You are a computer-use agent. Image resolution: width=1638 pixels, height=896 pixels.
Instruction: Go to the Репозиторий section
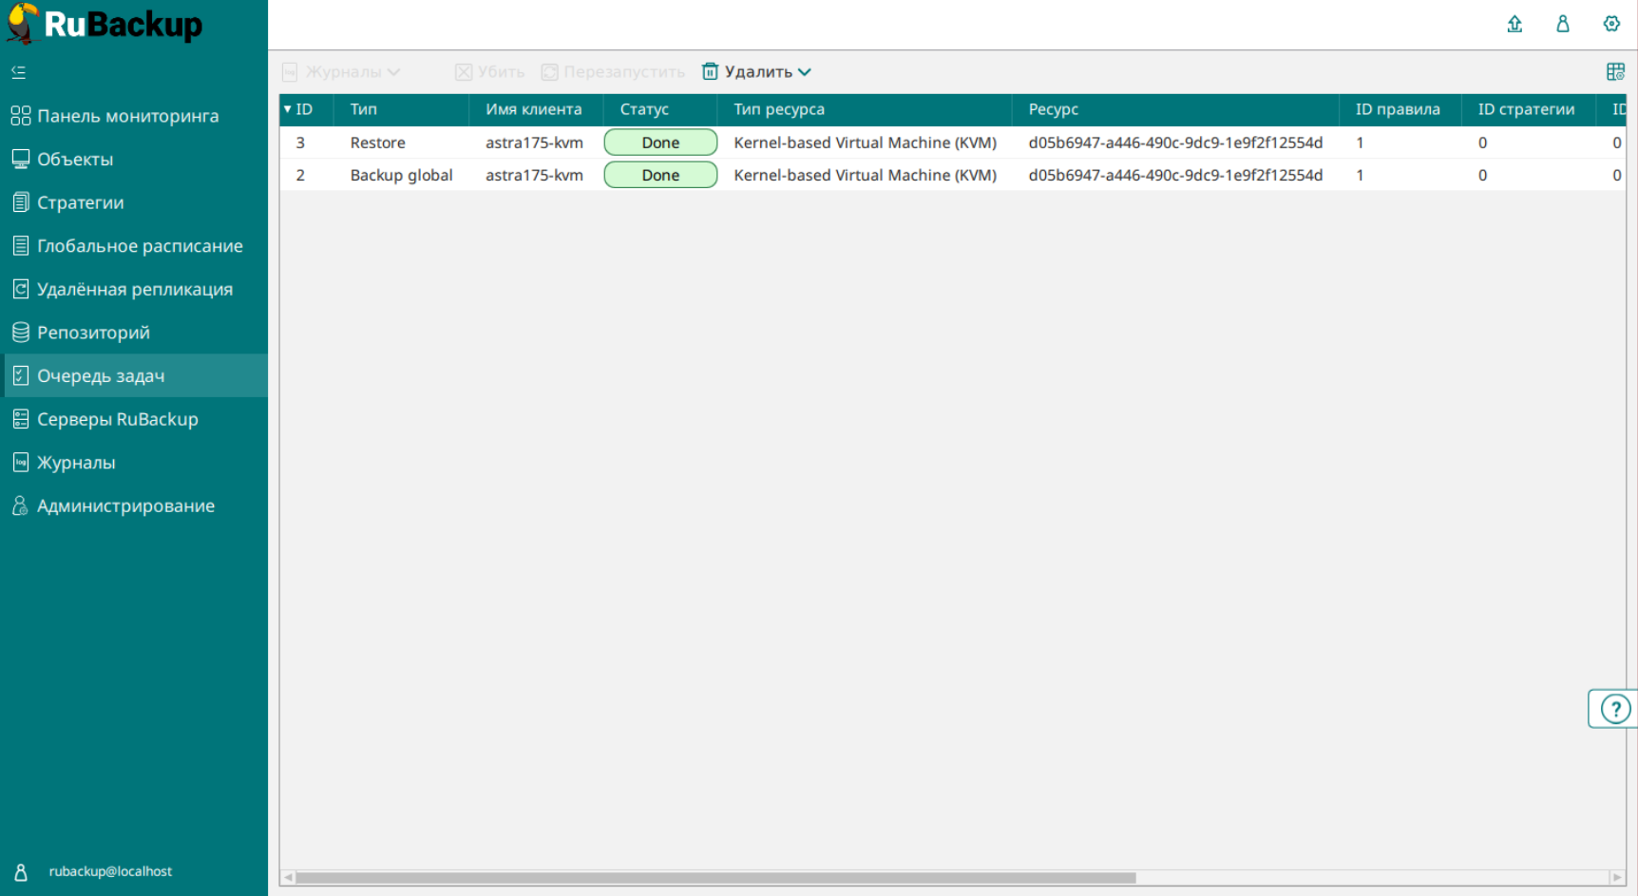pyautogui.click(x=93, y=333)
